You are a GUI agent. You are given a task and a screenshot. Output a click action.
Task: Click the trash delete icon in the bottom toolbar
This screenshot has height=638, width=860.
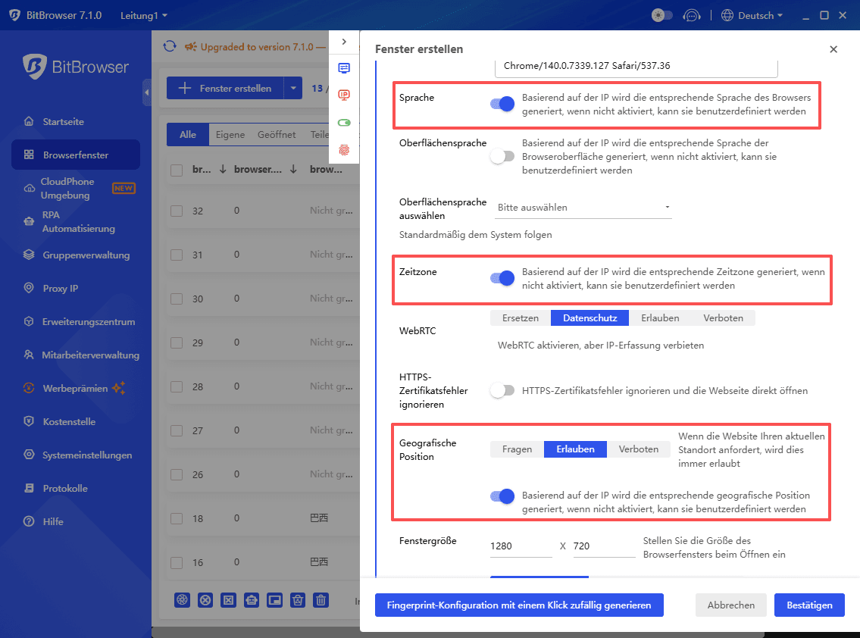click(x=321, y=600)
